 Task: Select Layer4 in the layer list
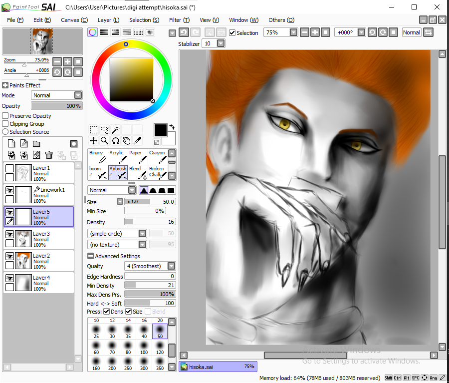(x=38, y=283)
